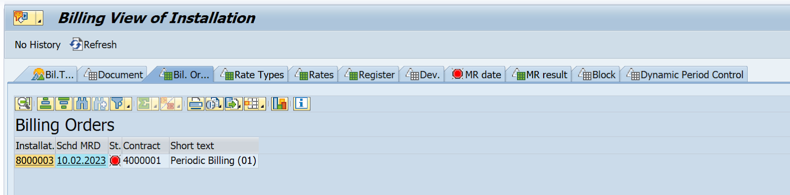Screen dimensions: 790x195
Task: Print the billing orders list
Action: click(196, 104)
